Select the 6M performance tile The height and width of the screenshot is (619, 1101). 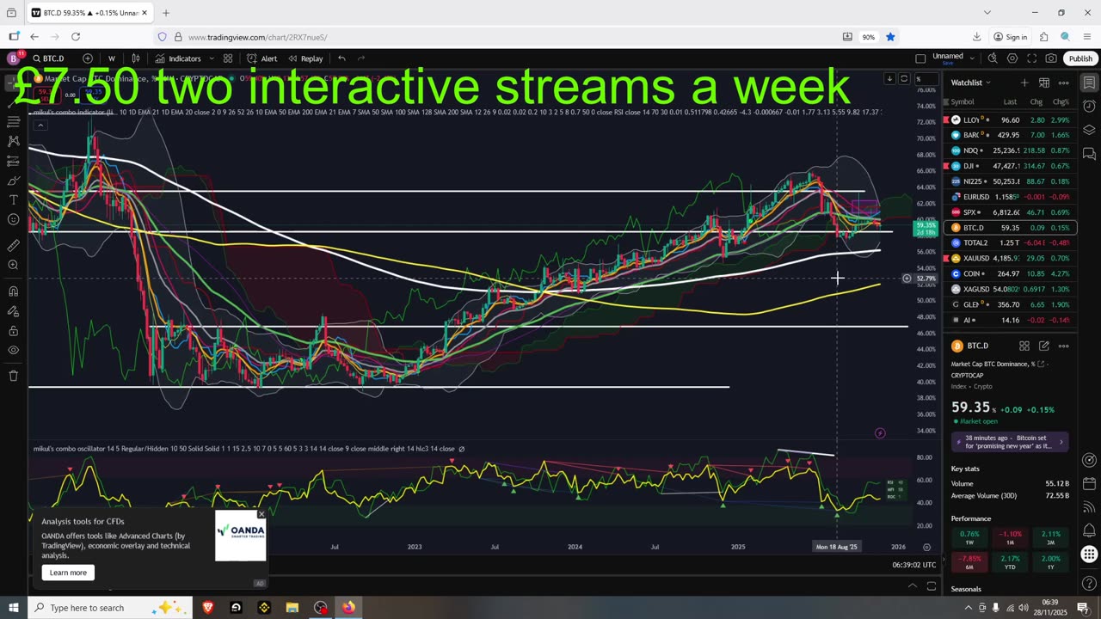[x=969, y=562]
